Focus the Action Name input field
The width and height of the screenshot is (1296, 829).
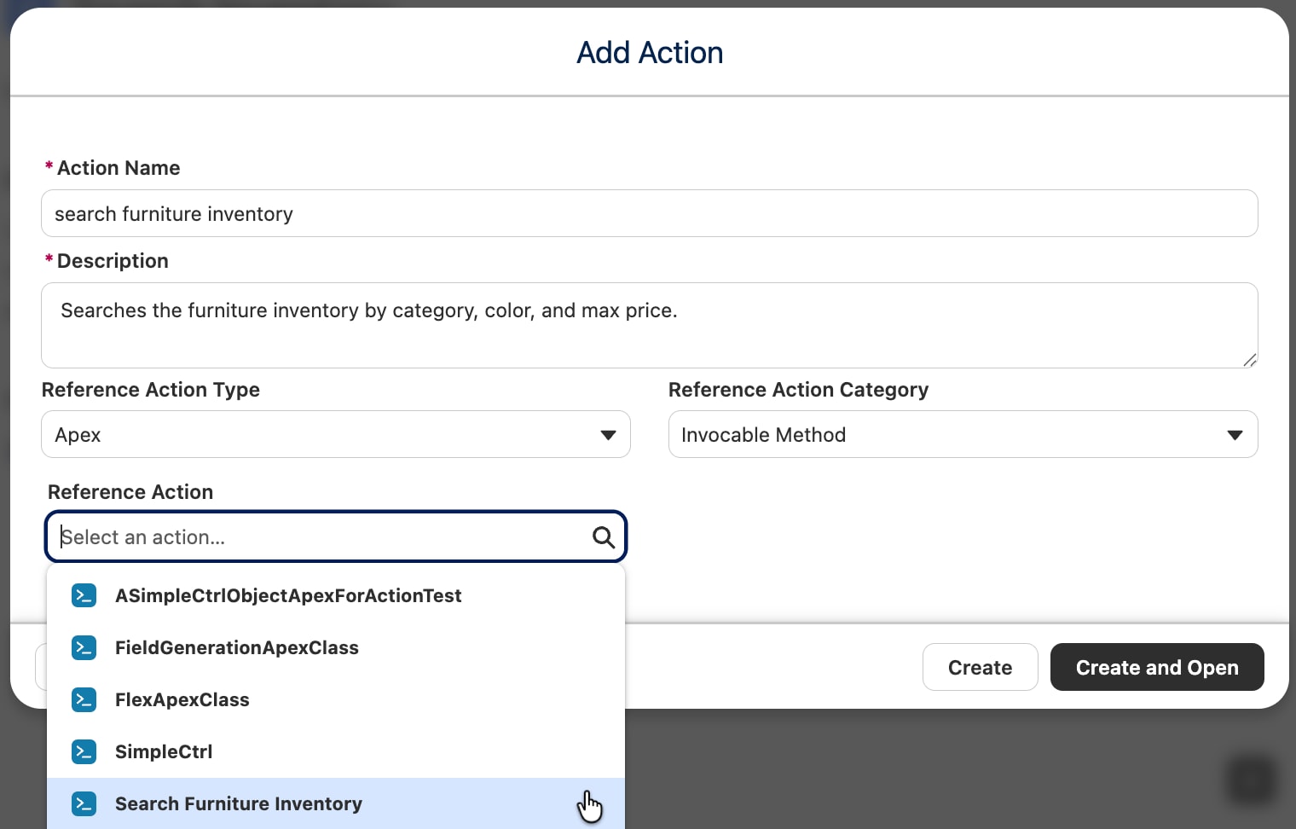coord(650,213)
